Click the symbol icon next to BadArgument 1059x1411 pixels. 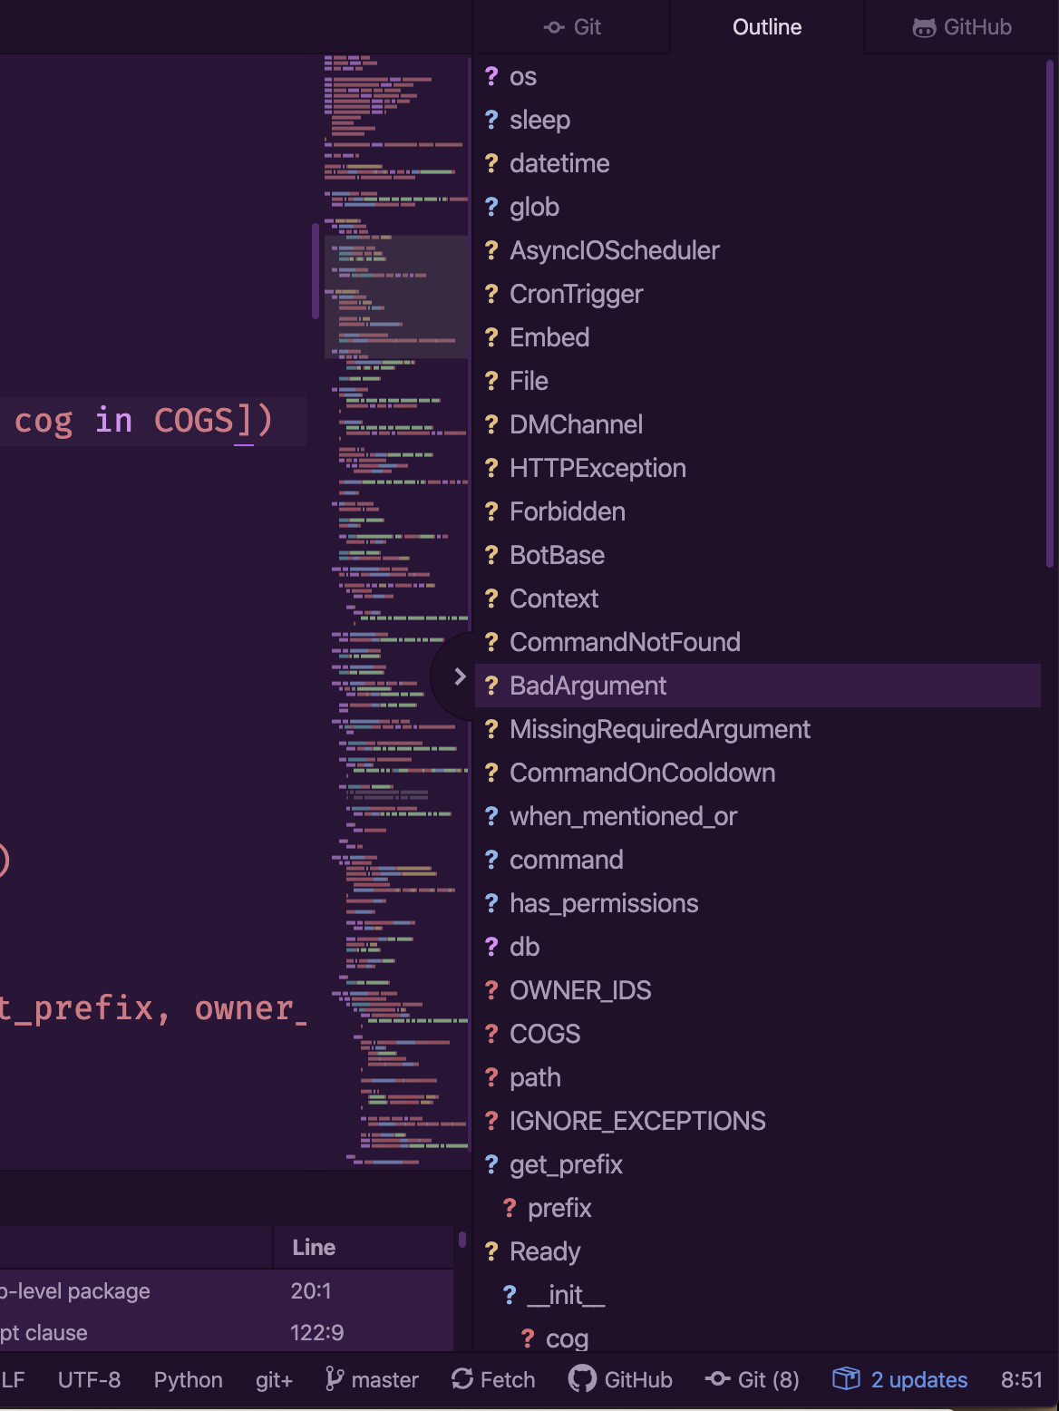click(x=491, y=686)
